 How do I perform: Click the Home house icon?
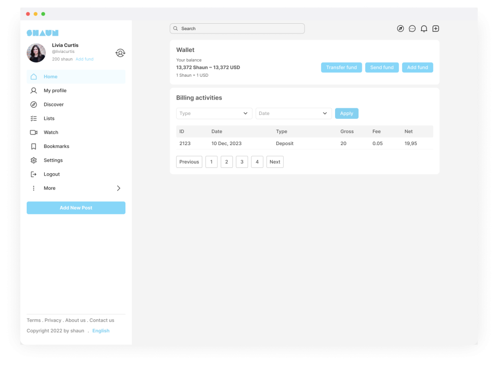(34, 77)
